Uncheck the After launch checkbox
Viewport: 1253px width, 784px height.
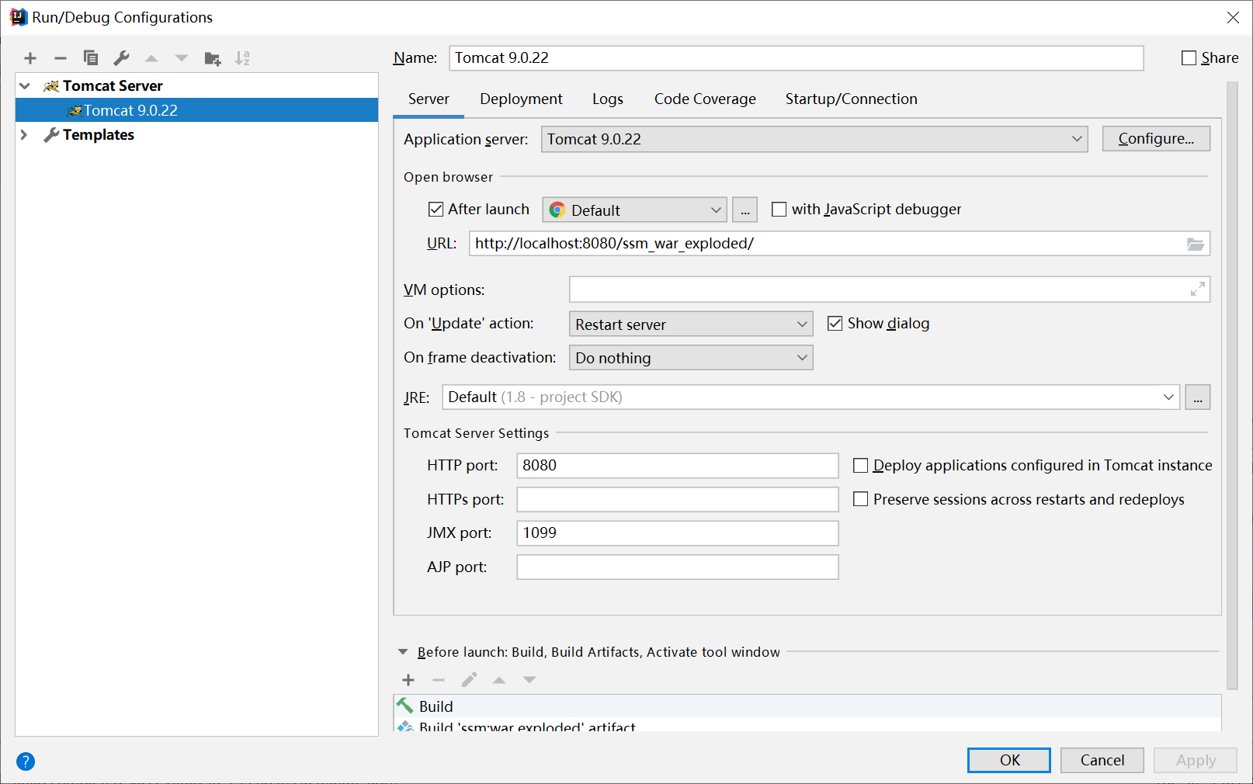436,210
